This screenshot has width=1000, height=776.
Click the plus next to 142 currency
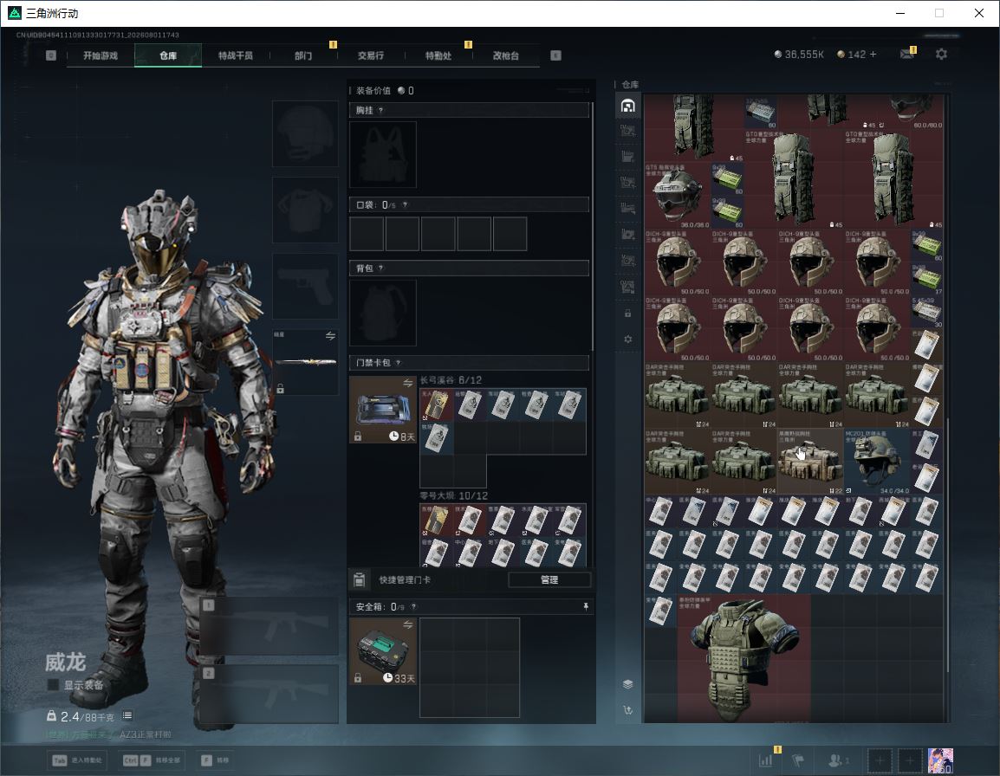(x=873, y=55)
